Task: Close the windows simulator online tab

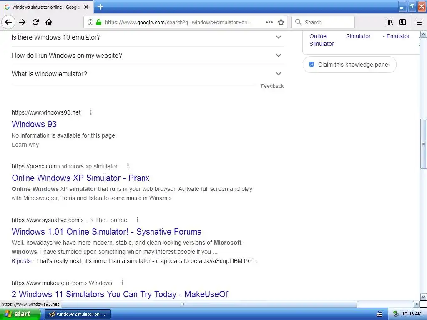Action: tap(86, 7)
